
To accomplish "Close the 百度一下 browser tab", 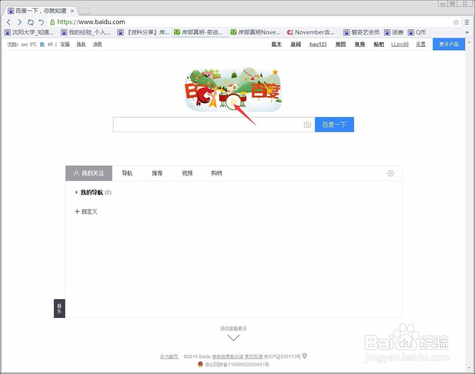I will tap(72, 11).
